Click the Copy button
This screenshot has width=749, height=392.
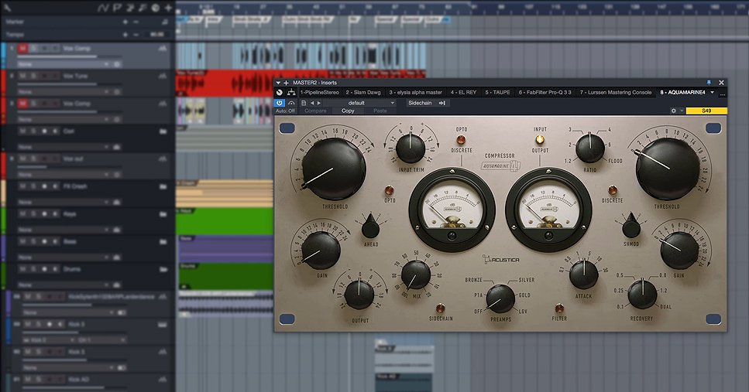click(x=348, y=111)
